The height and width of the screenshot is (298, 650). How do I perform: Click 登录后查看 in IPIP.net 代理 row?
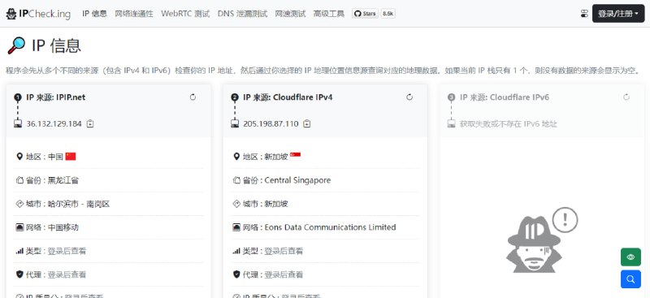(x=67, y=274)
